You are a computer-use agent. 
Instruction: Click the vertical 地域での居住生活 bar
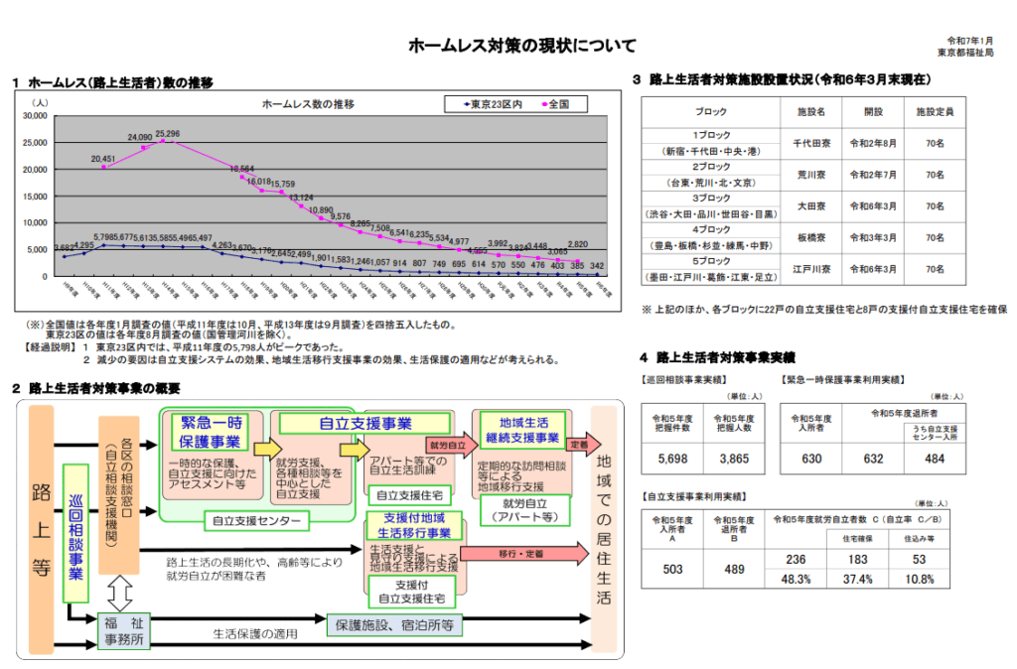coord(604,529)
